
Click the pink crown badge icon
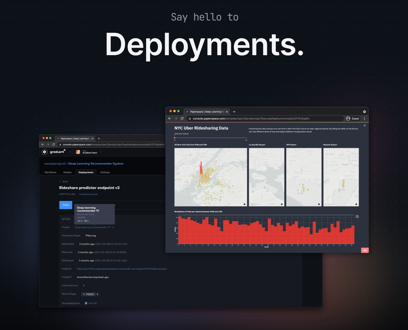point(365,250)
